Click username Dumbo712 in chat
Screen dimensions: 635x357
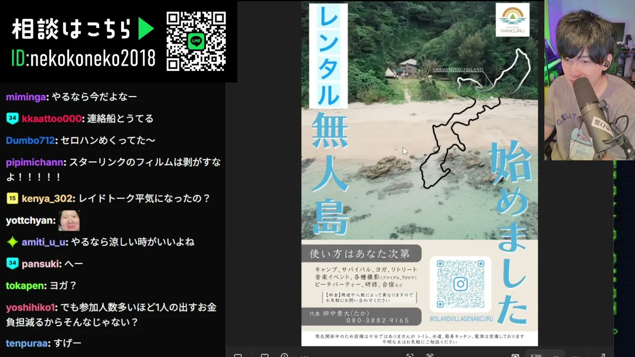(30, 140)
